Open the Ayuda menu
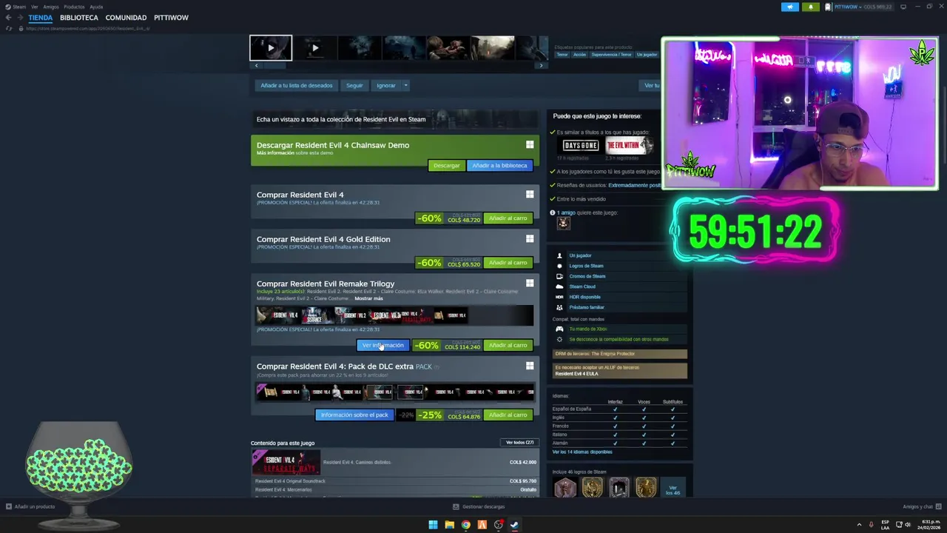 (x=96, y=7)
